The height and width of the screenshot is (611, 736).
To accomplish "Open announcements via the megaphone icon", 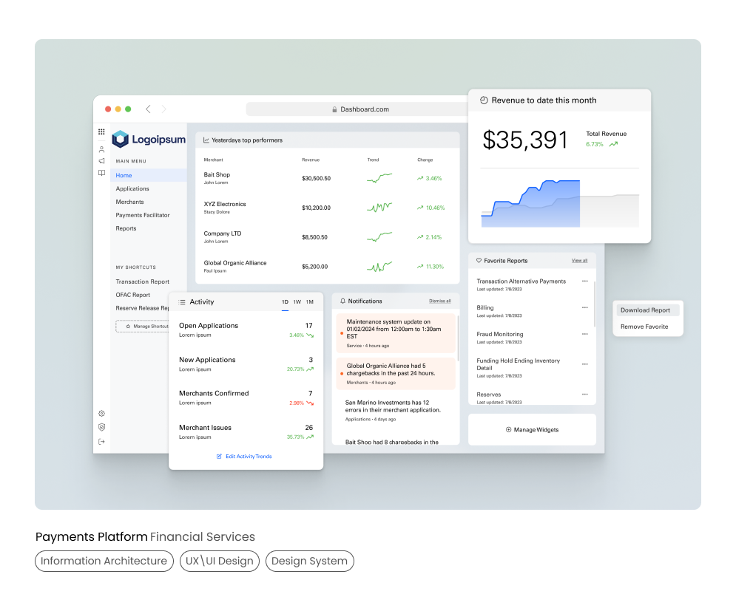I will [x=101, y=162].
